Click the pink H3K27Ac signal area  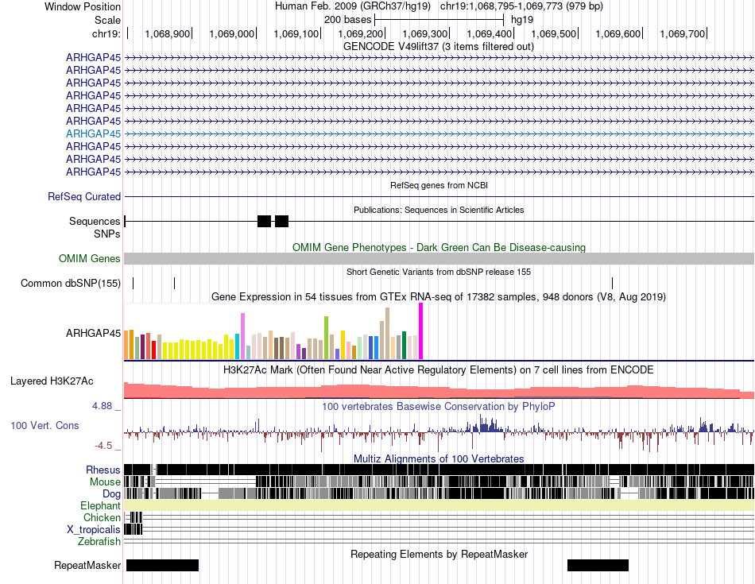pos(439,392)
